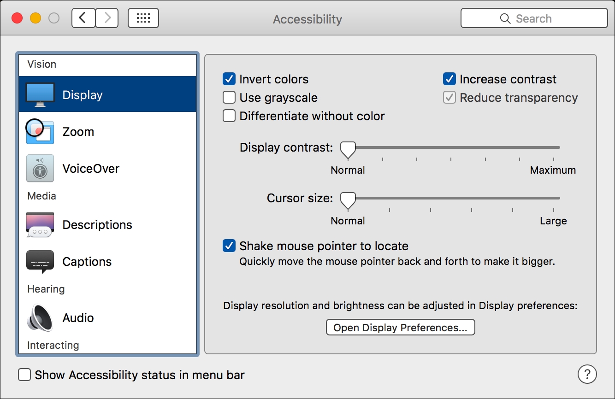Open Display Preferences
Image resolution: width=615 pixels, height=399 pixels.
point(400,327)
